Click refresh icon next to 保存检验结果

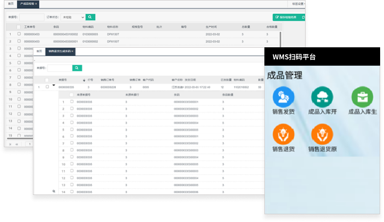303,17
